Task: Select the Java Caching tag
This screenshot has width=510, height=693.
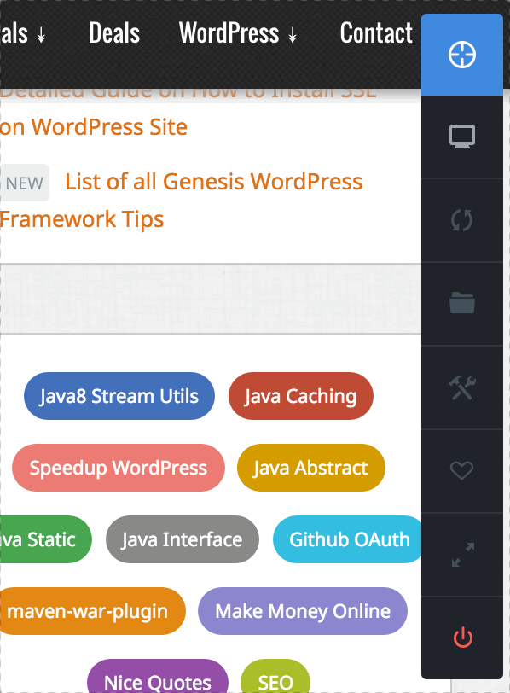Action: [301, 396]
